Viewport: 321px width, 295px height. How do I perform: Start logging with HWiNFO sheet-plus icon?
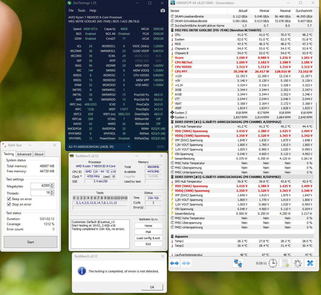click(x=285, y=263)
